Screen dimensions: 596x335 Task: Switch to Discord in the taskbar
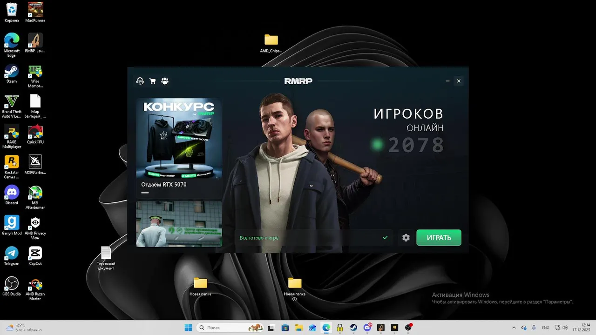[x=367, y=328]
